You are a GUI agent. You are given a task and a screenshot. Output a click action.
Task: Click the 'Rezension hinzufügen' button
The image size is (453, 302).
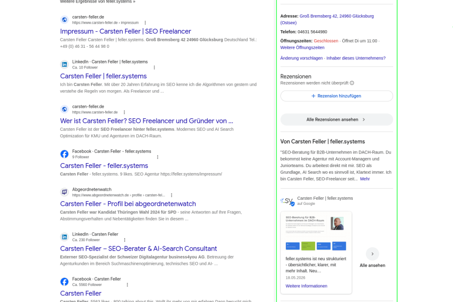coord(337,96)
